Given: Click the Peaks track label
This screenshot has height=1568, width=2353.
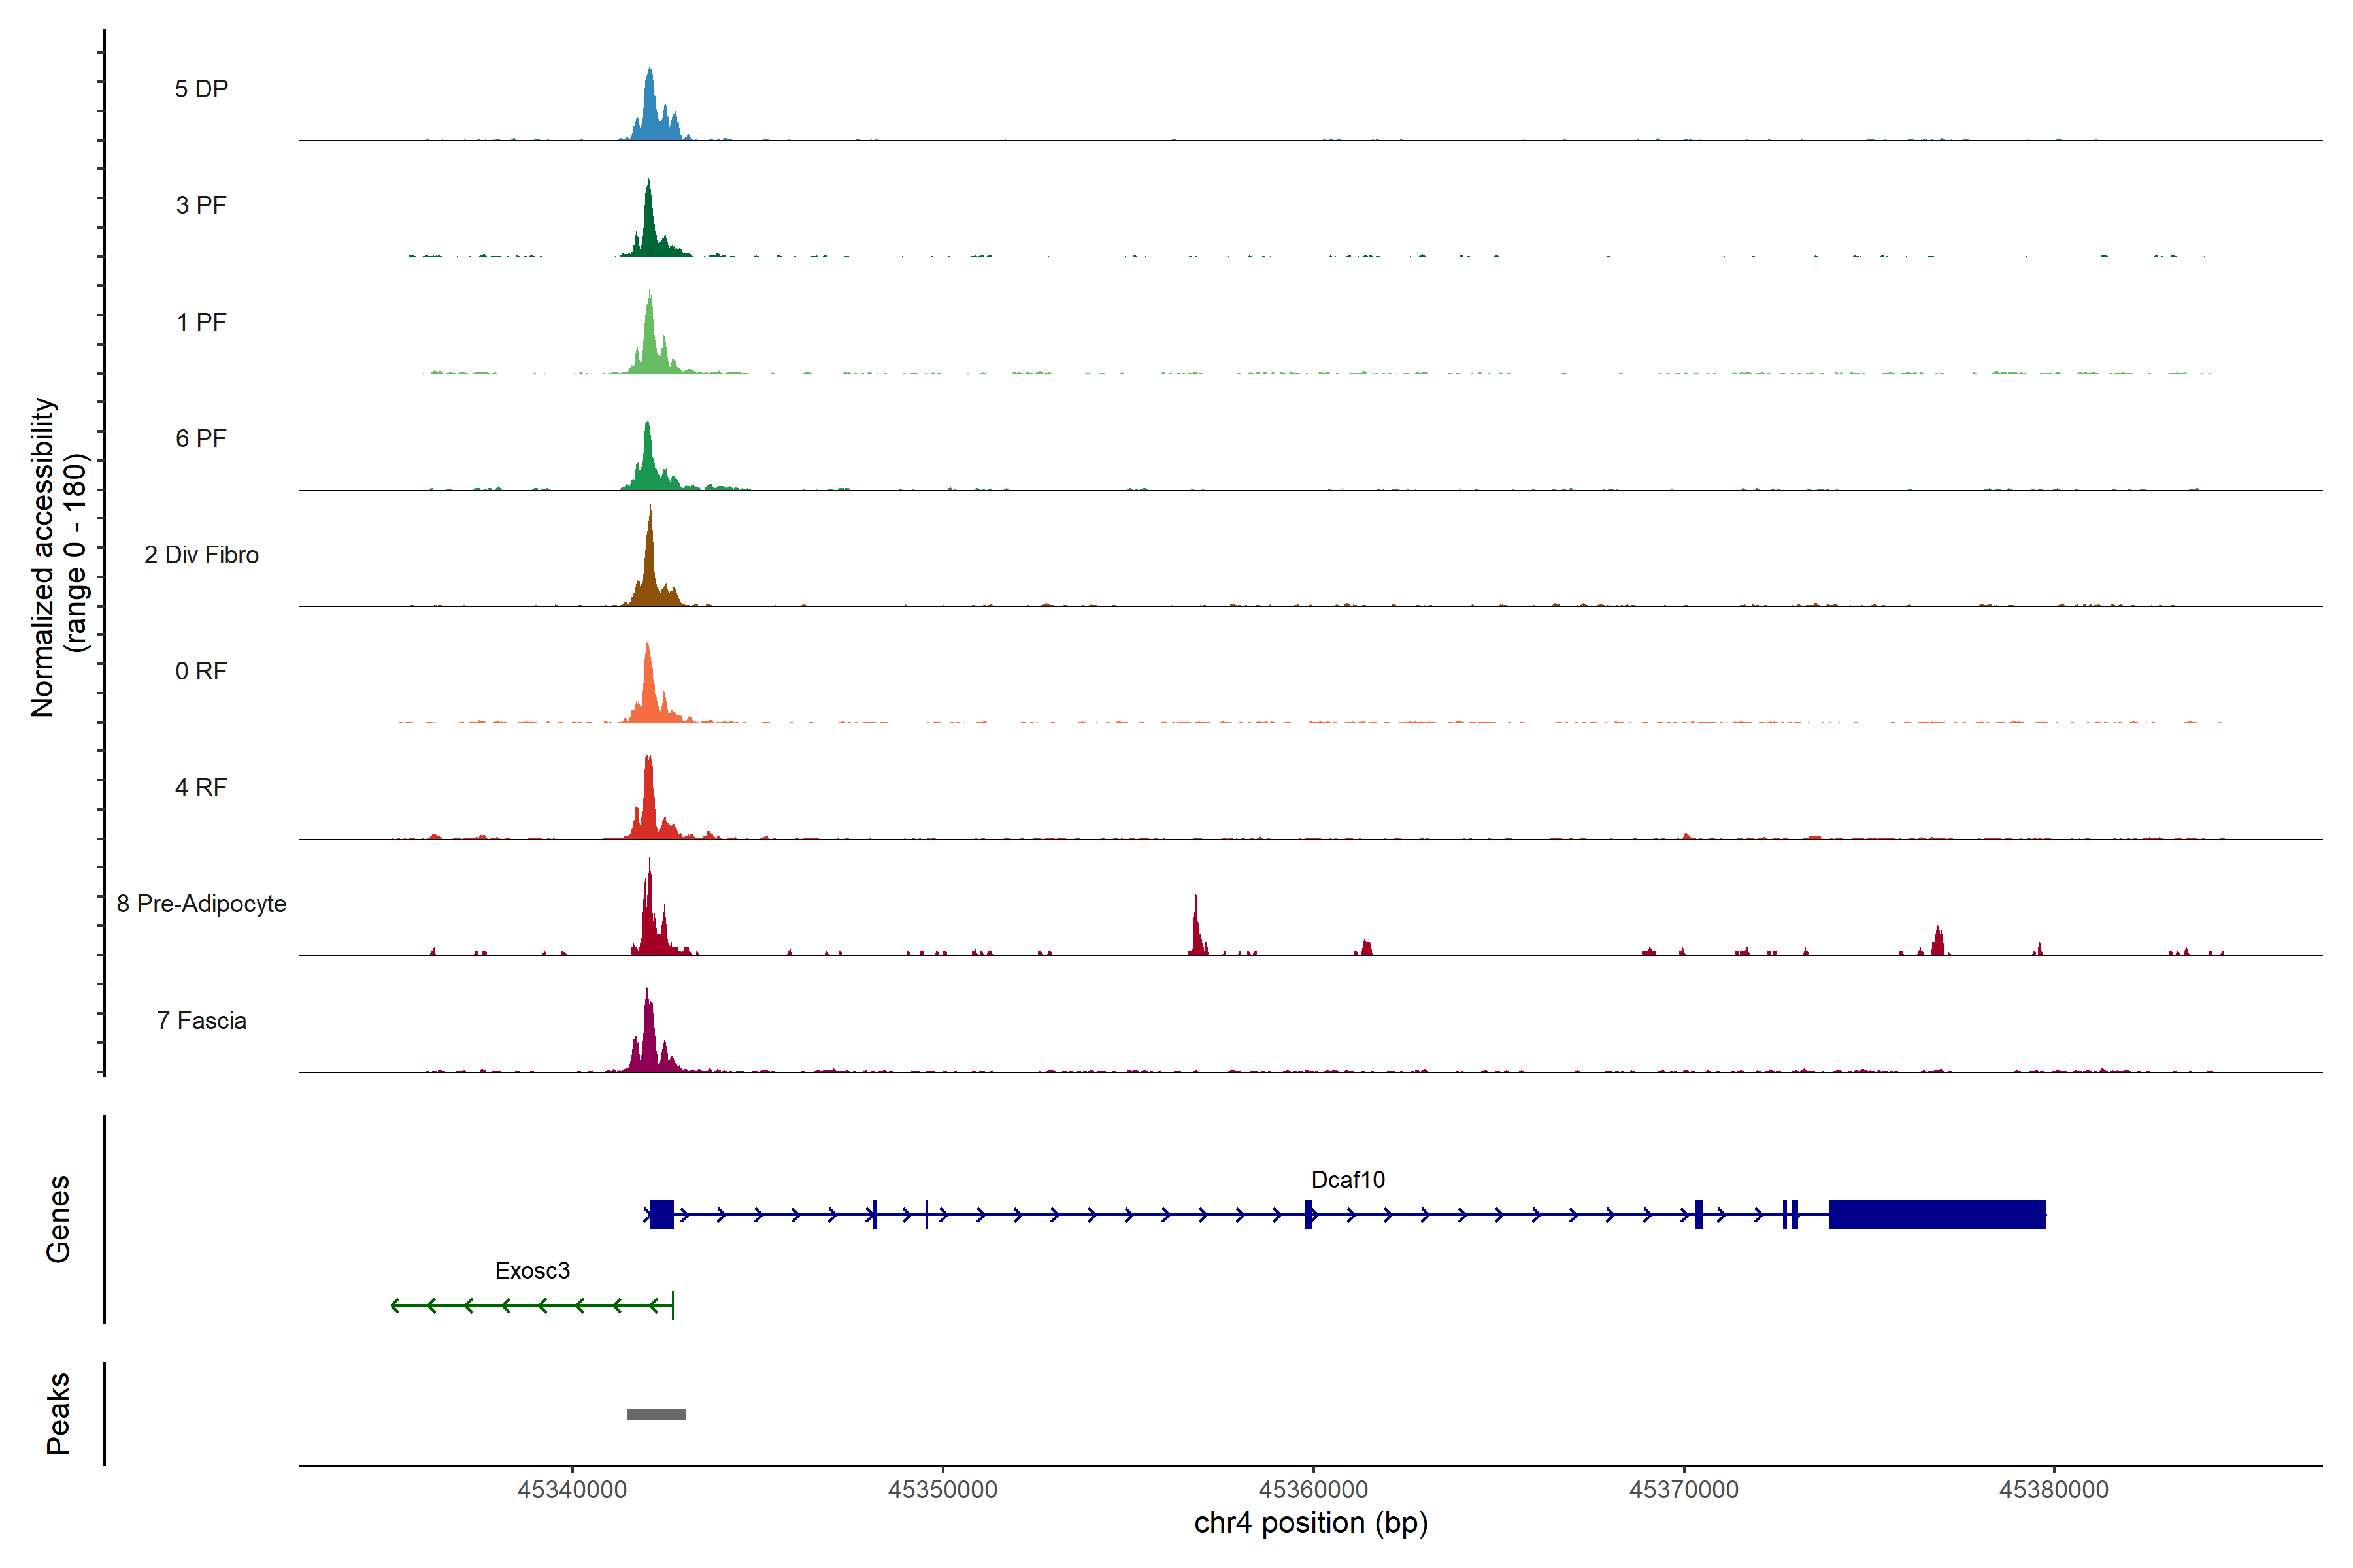Looking at the screenshot, I should [58, 1412].
